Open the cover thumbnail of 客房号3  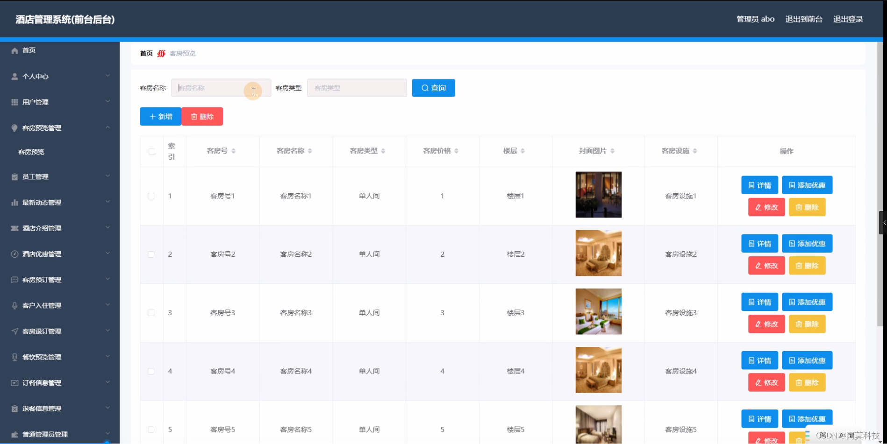(x=598, y=311)
